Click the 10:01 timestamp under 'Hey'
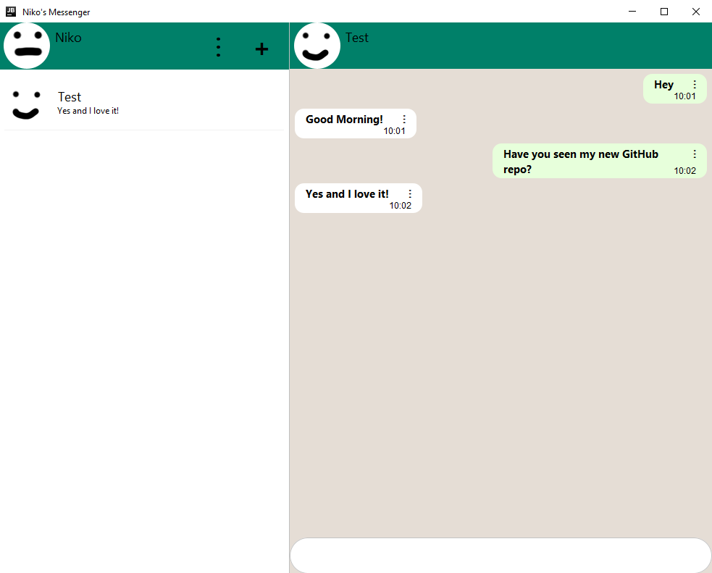Image resolution: width=712 pixels, height=573 pixels. point(684,96)
